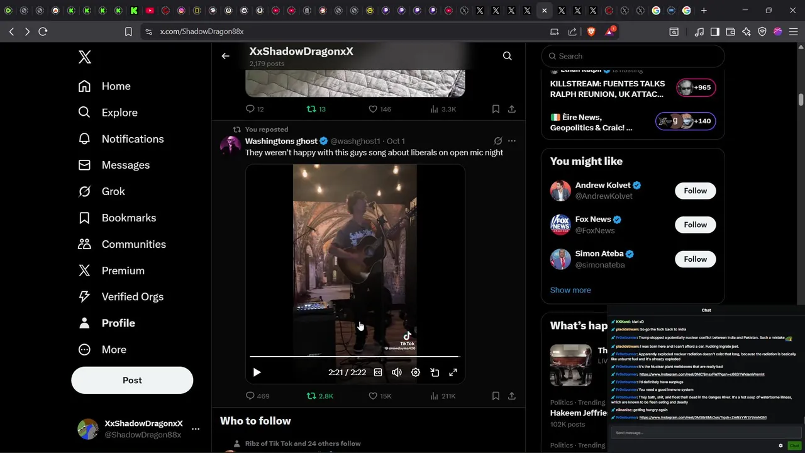Click browser share icon in address bar
This screenshot has width=805, height=453.
(572, 31)
